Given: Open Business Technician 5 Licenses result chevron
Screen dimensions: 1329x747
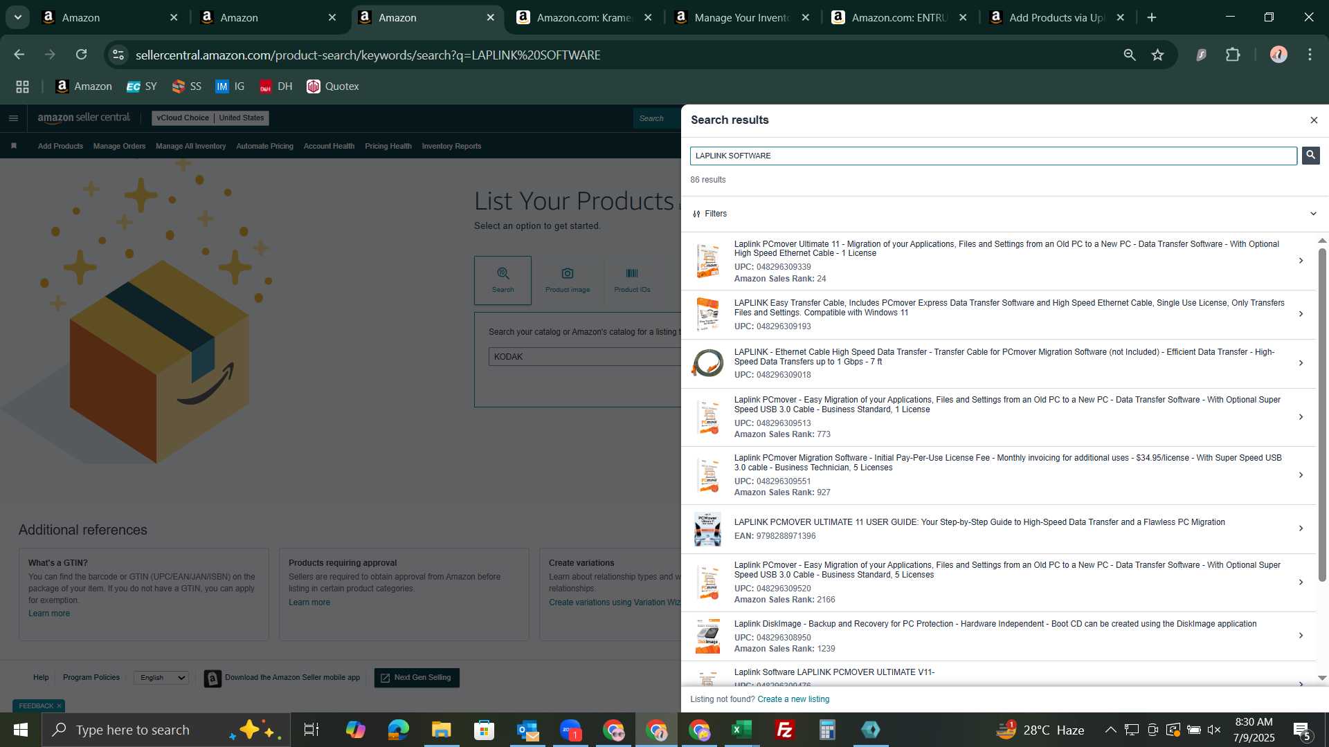Looking at the screenshot, I should (x=1301, y=475).
